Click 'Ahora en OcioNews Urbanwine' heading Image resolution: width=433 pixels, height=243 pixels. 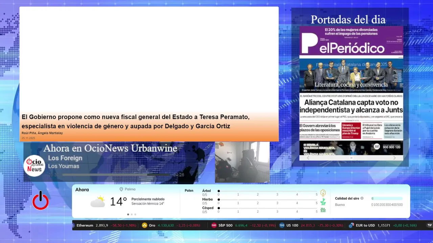click(110, 148)
